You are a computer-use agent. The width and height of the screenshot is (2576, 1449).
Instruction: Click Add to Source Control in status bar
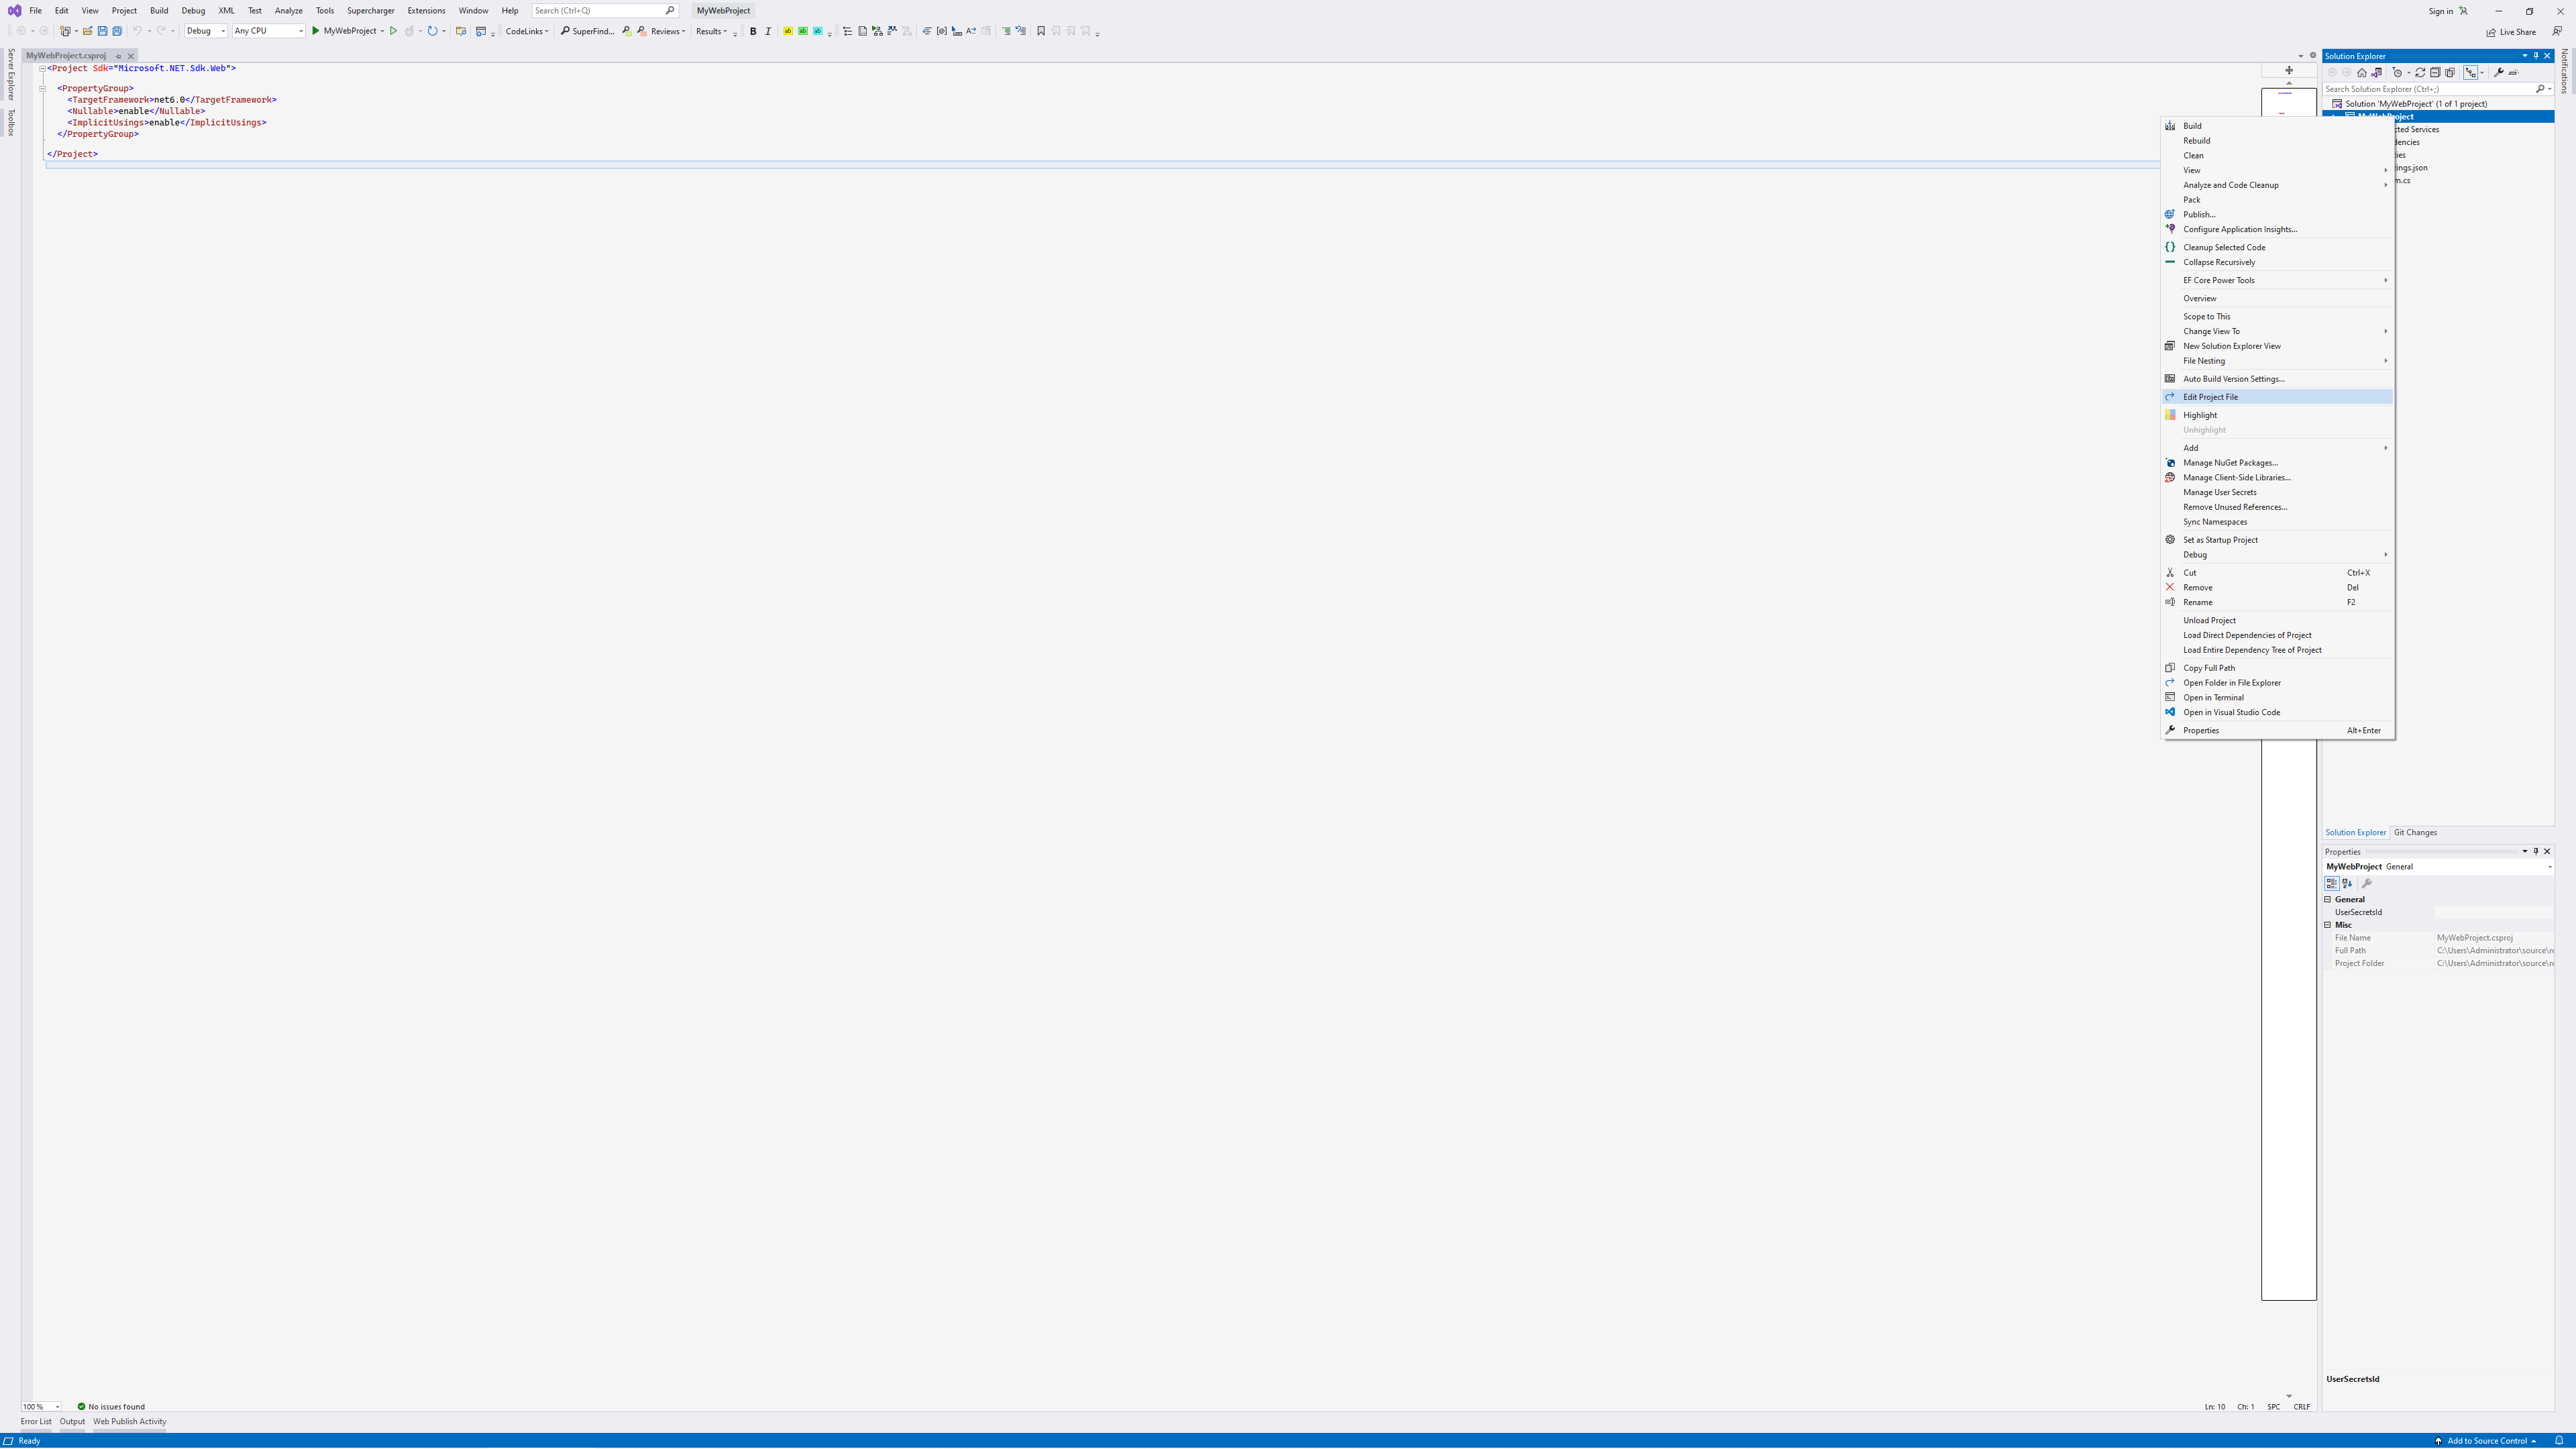pyautogui.click(x=2486, y=1441)
